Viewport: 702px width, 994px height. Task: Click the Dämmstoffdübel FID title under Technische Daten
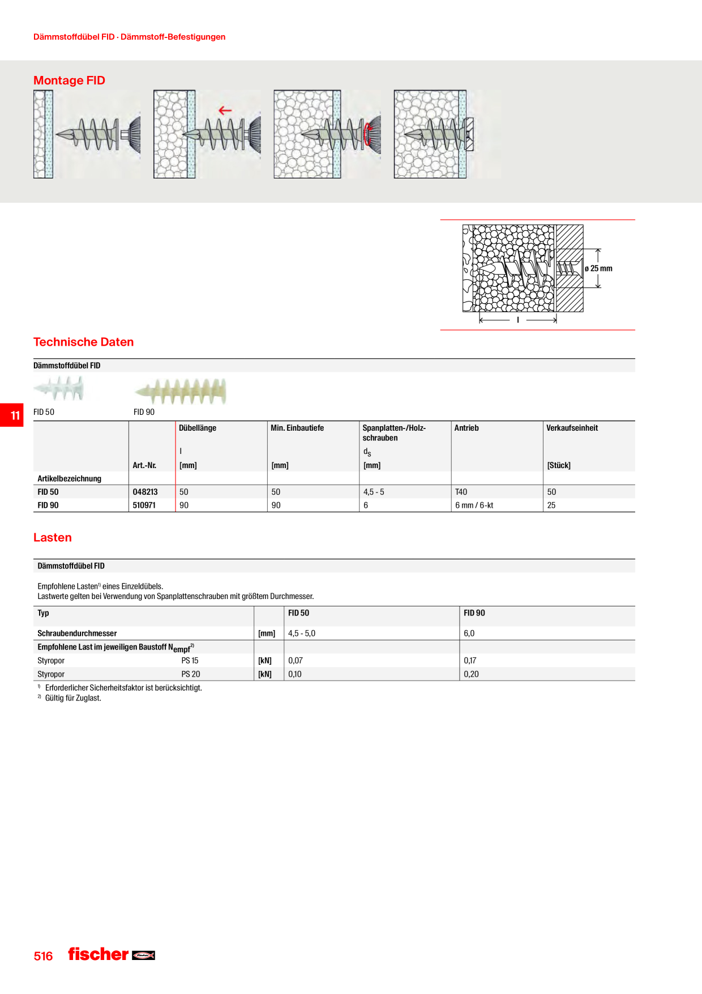[67, 366]
